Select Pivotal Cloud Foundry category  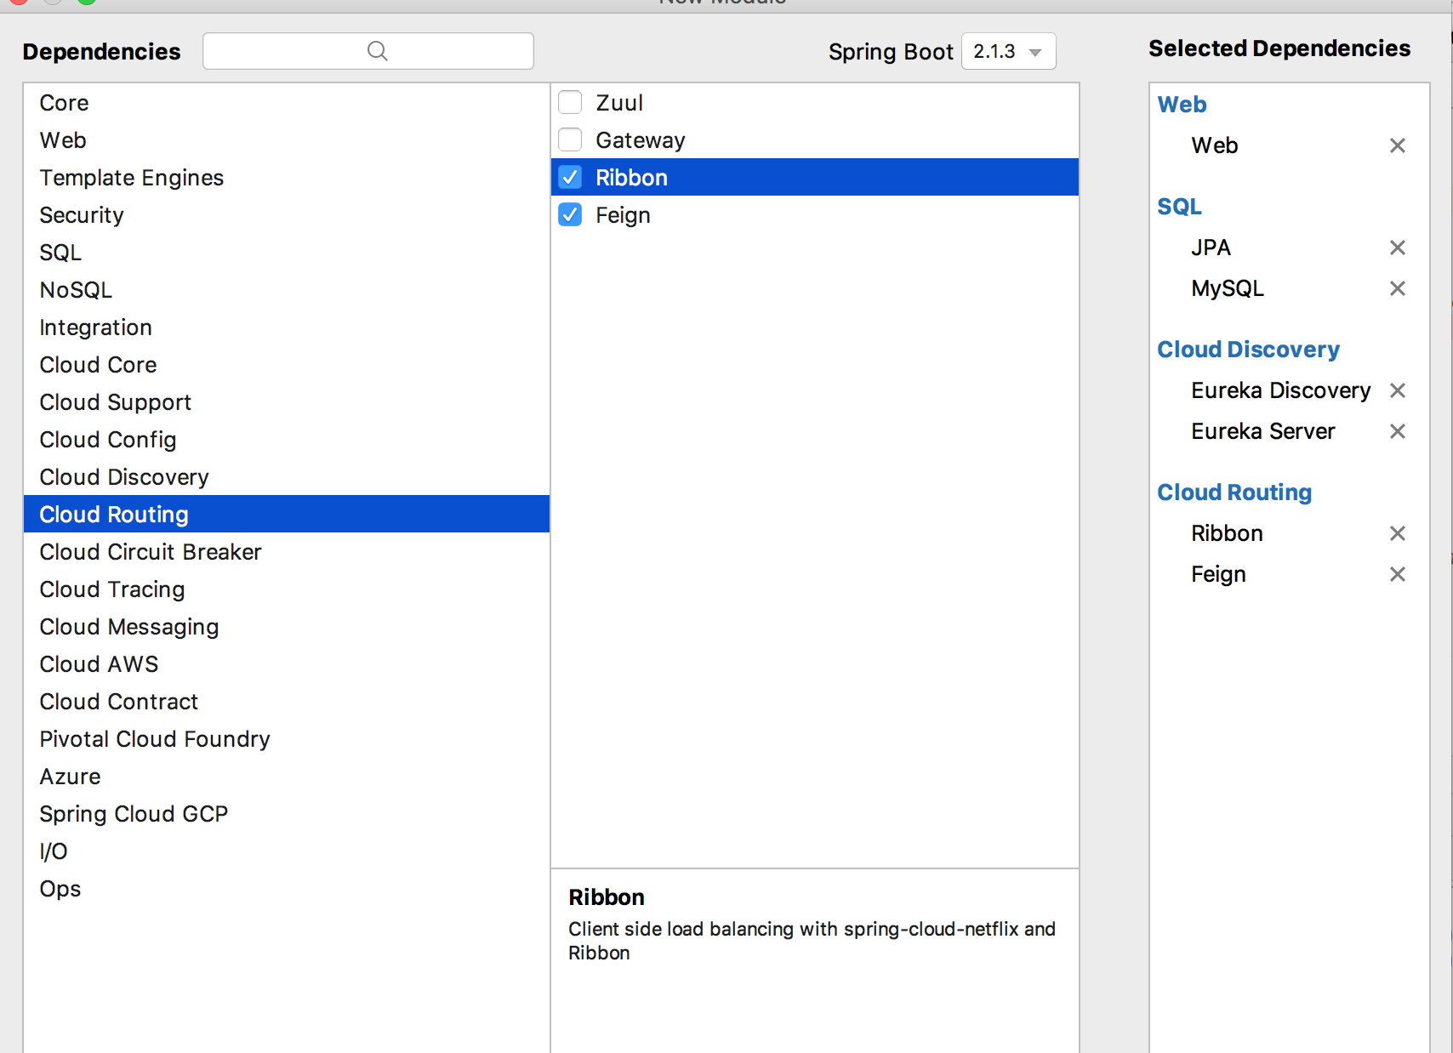(287, 738)
